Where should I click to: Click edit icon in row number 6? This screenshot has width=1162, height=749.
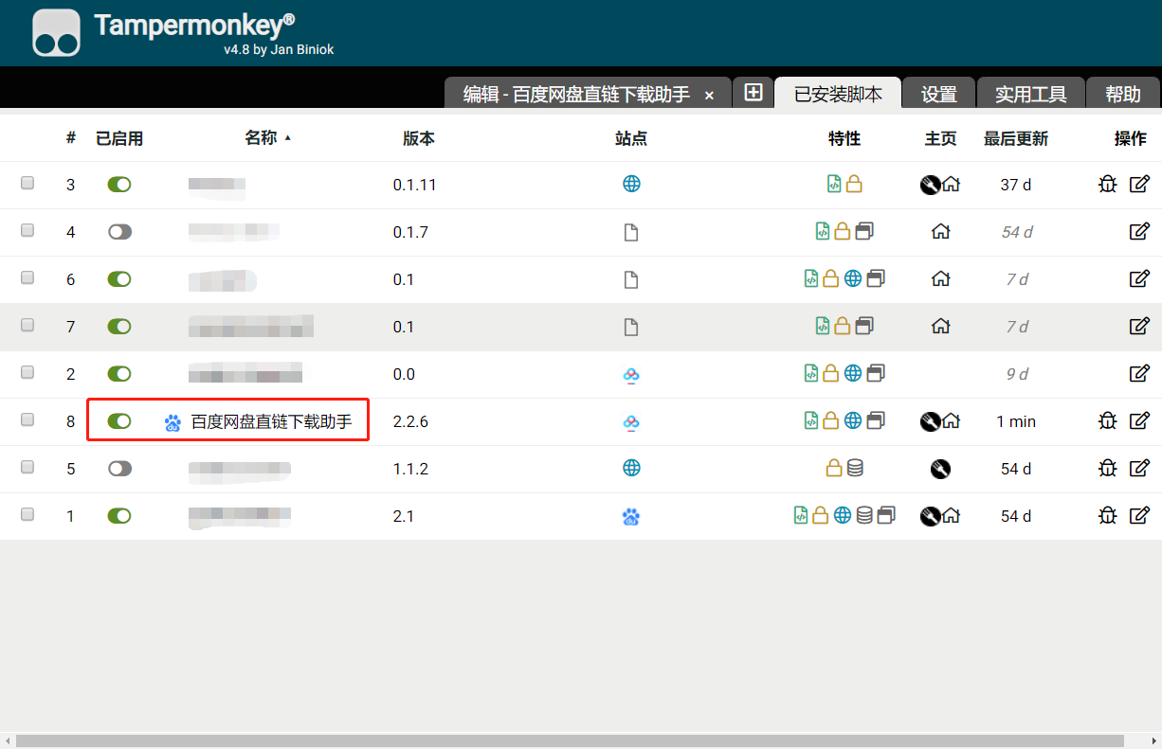[x=1139, y=279]
